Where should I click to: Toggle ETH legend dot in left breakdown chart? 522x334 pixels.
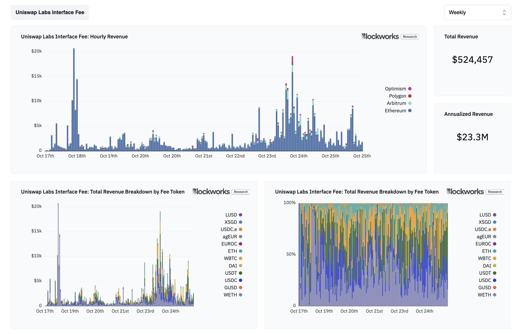[x=241, y=251]
